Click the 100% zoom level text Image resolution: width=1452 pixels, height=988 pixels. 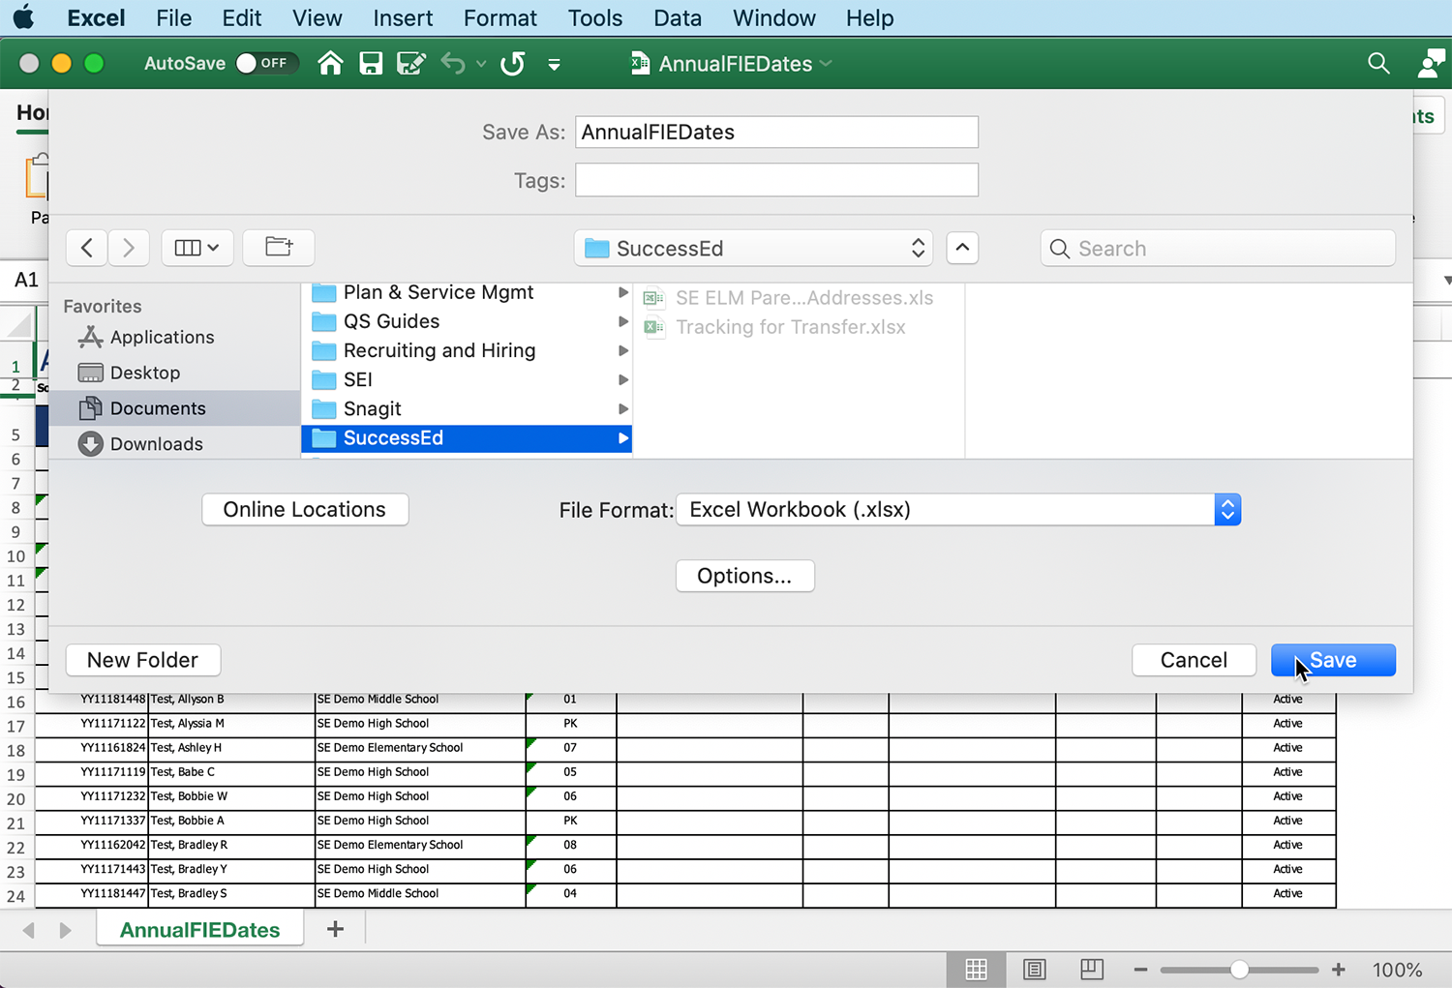(x=1397, y=970)
